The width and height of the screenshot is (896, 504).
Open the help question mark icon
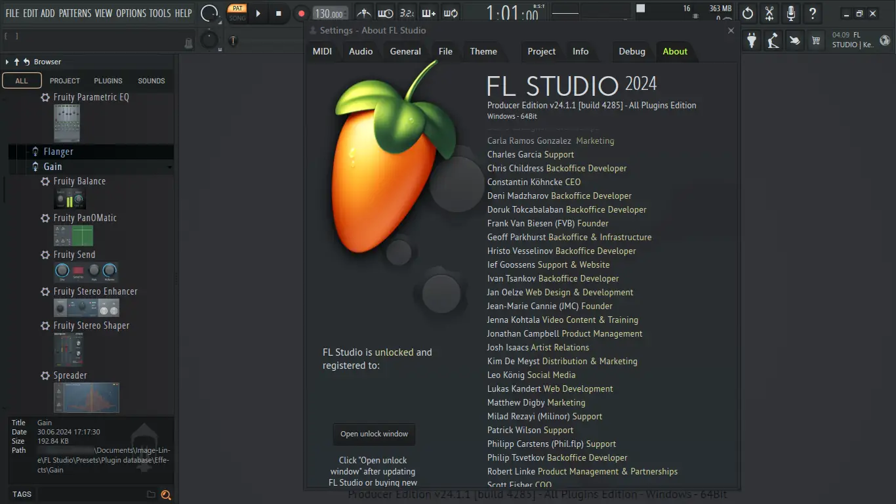813,13
